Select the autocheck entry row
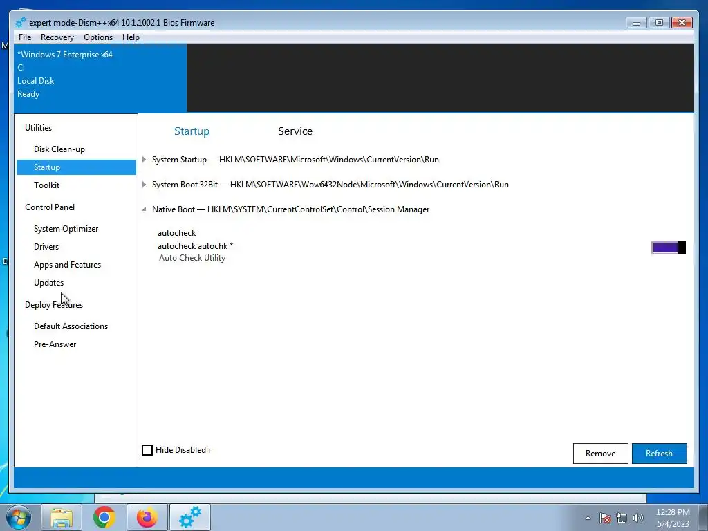708x531 pixels. [176, 233]
